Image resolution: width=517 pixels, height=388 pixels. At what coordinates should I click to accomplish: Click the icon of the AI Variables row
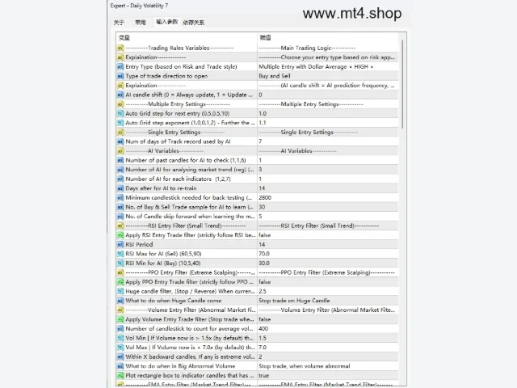tap(120, 151)
